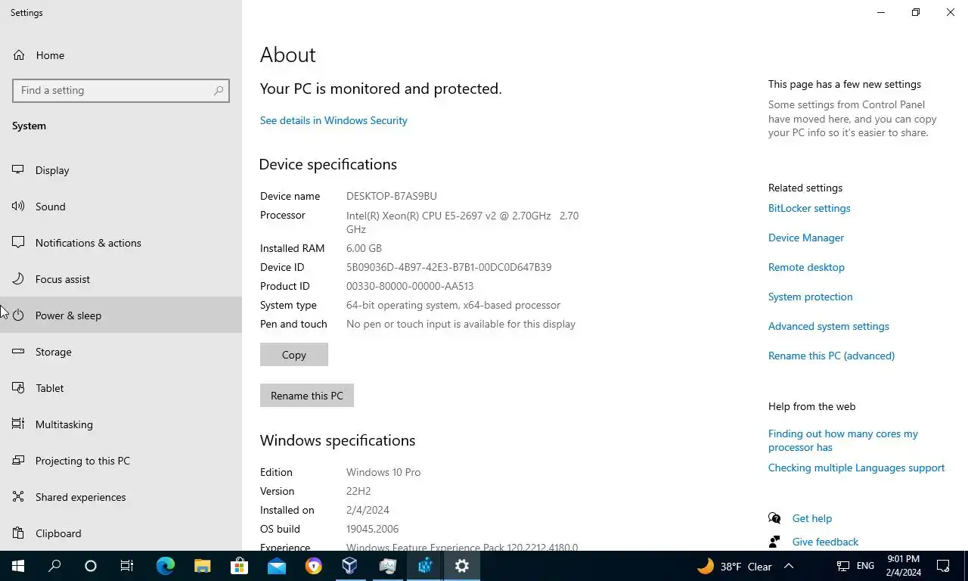Click the search magnifier in Find a setting
Image resolution: width=968 pixels, height=581 pixels.
point(219,90)
